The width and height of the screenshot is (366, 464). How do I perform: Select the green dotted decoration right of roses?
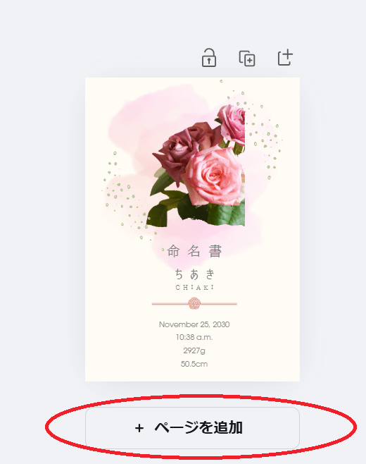pyautogui.click(x=261, y=133)
